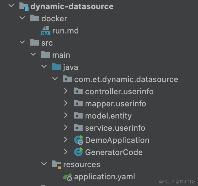Select the service.userinfo package label

coord(115,128)
